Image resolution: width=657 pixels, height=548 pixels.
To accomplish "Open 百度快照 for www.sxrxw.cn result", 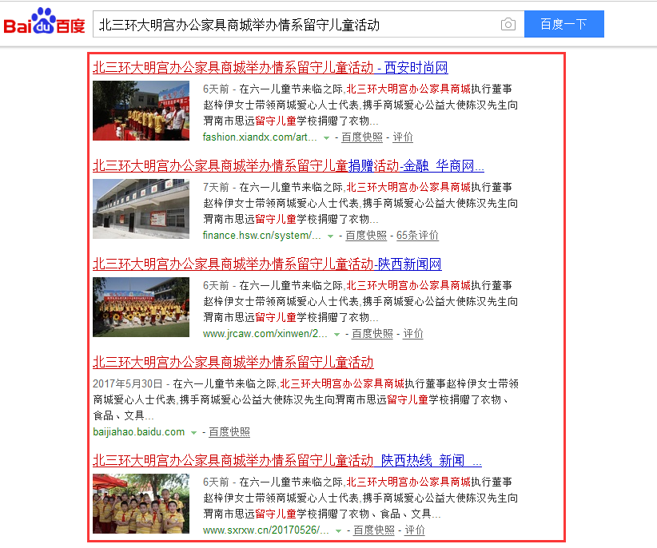I will click(374, 530).
